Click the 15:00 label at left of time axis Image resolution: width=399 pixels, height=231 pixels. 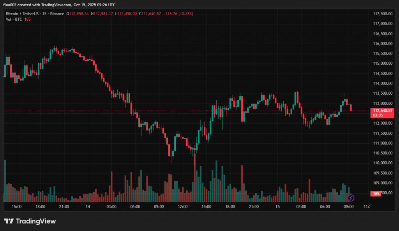[x=17, y=206]
